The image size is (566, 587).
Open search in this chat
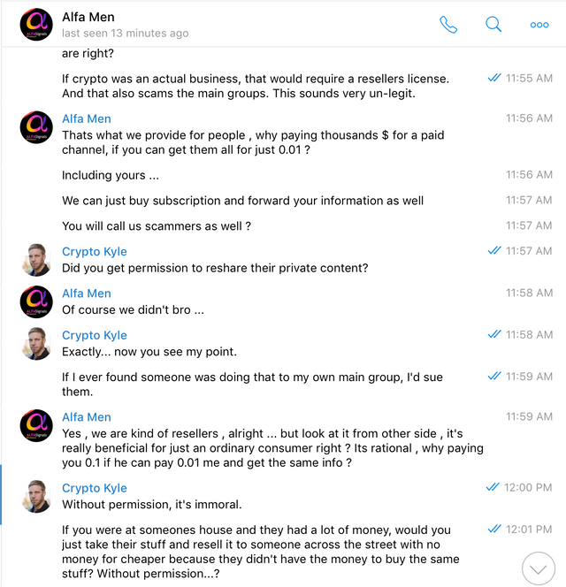coord(493,25)
